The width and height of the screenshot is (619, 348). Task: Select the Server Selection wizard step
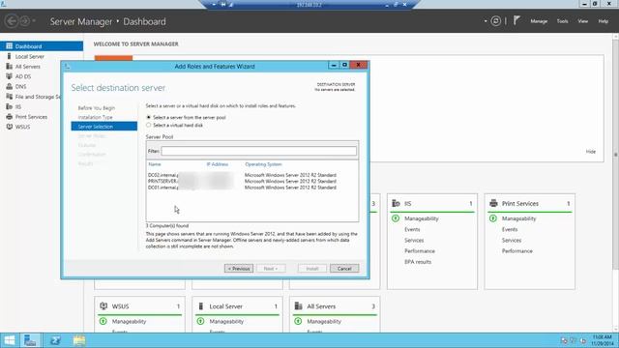click(x=104, y=127)
